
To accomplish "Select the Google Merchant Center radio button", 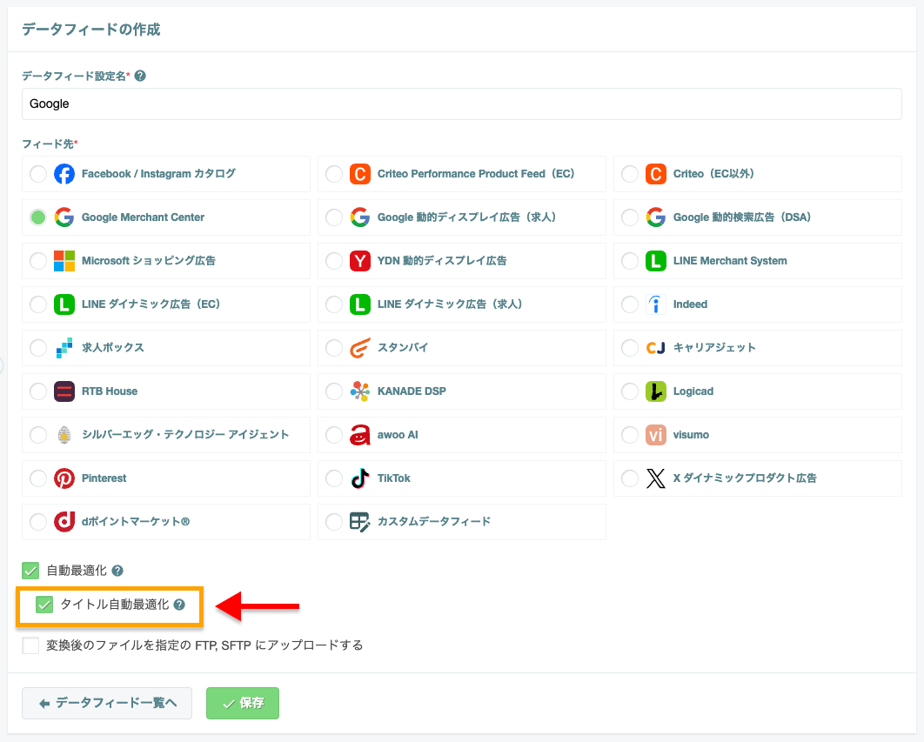I will click(x=38, y=217).
